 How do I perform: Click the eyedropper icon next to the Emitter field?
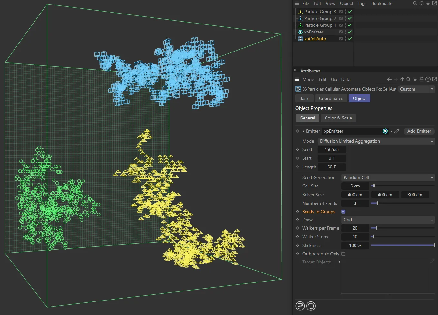coord(397,131)
